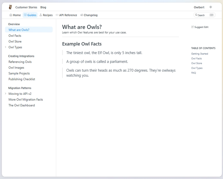
Task: Open Owl Types in the sidebar
Action: pyautogui.click(x=15, y=47)
